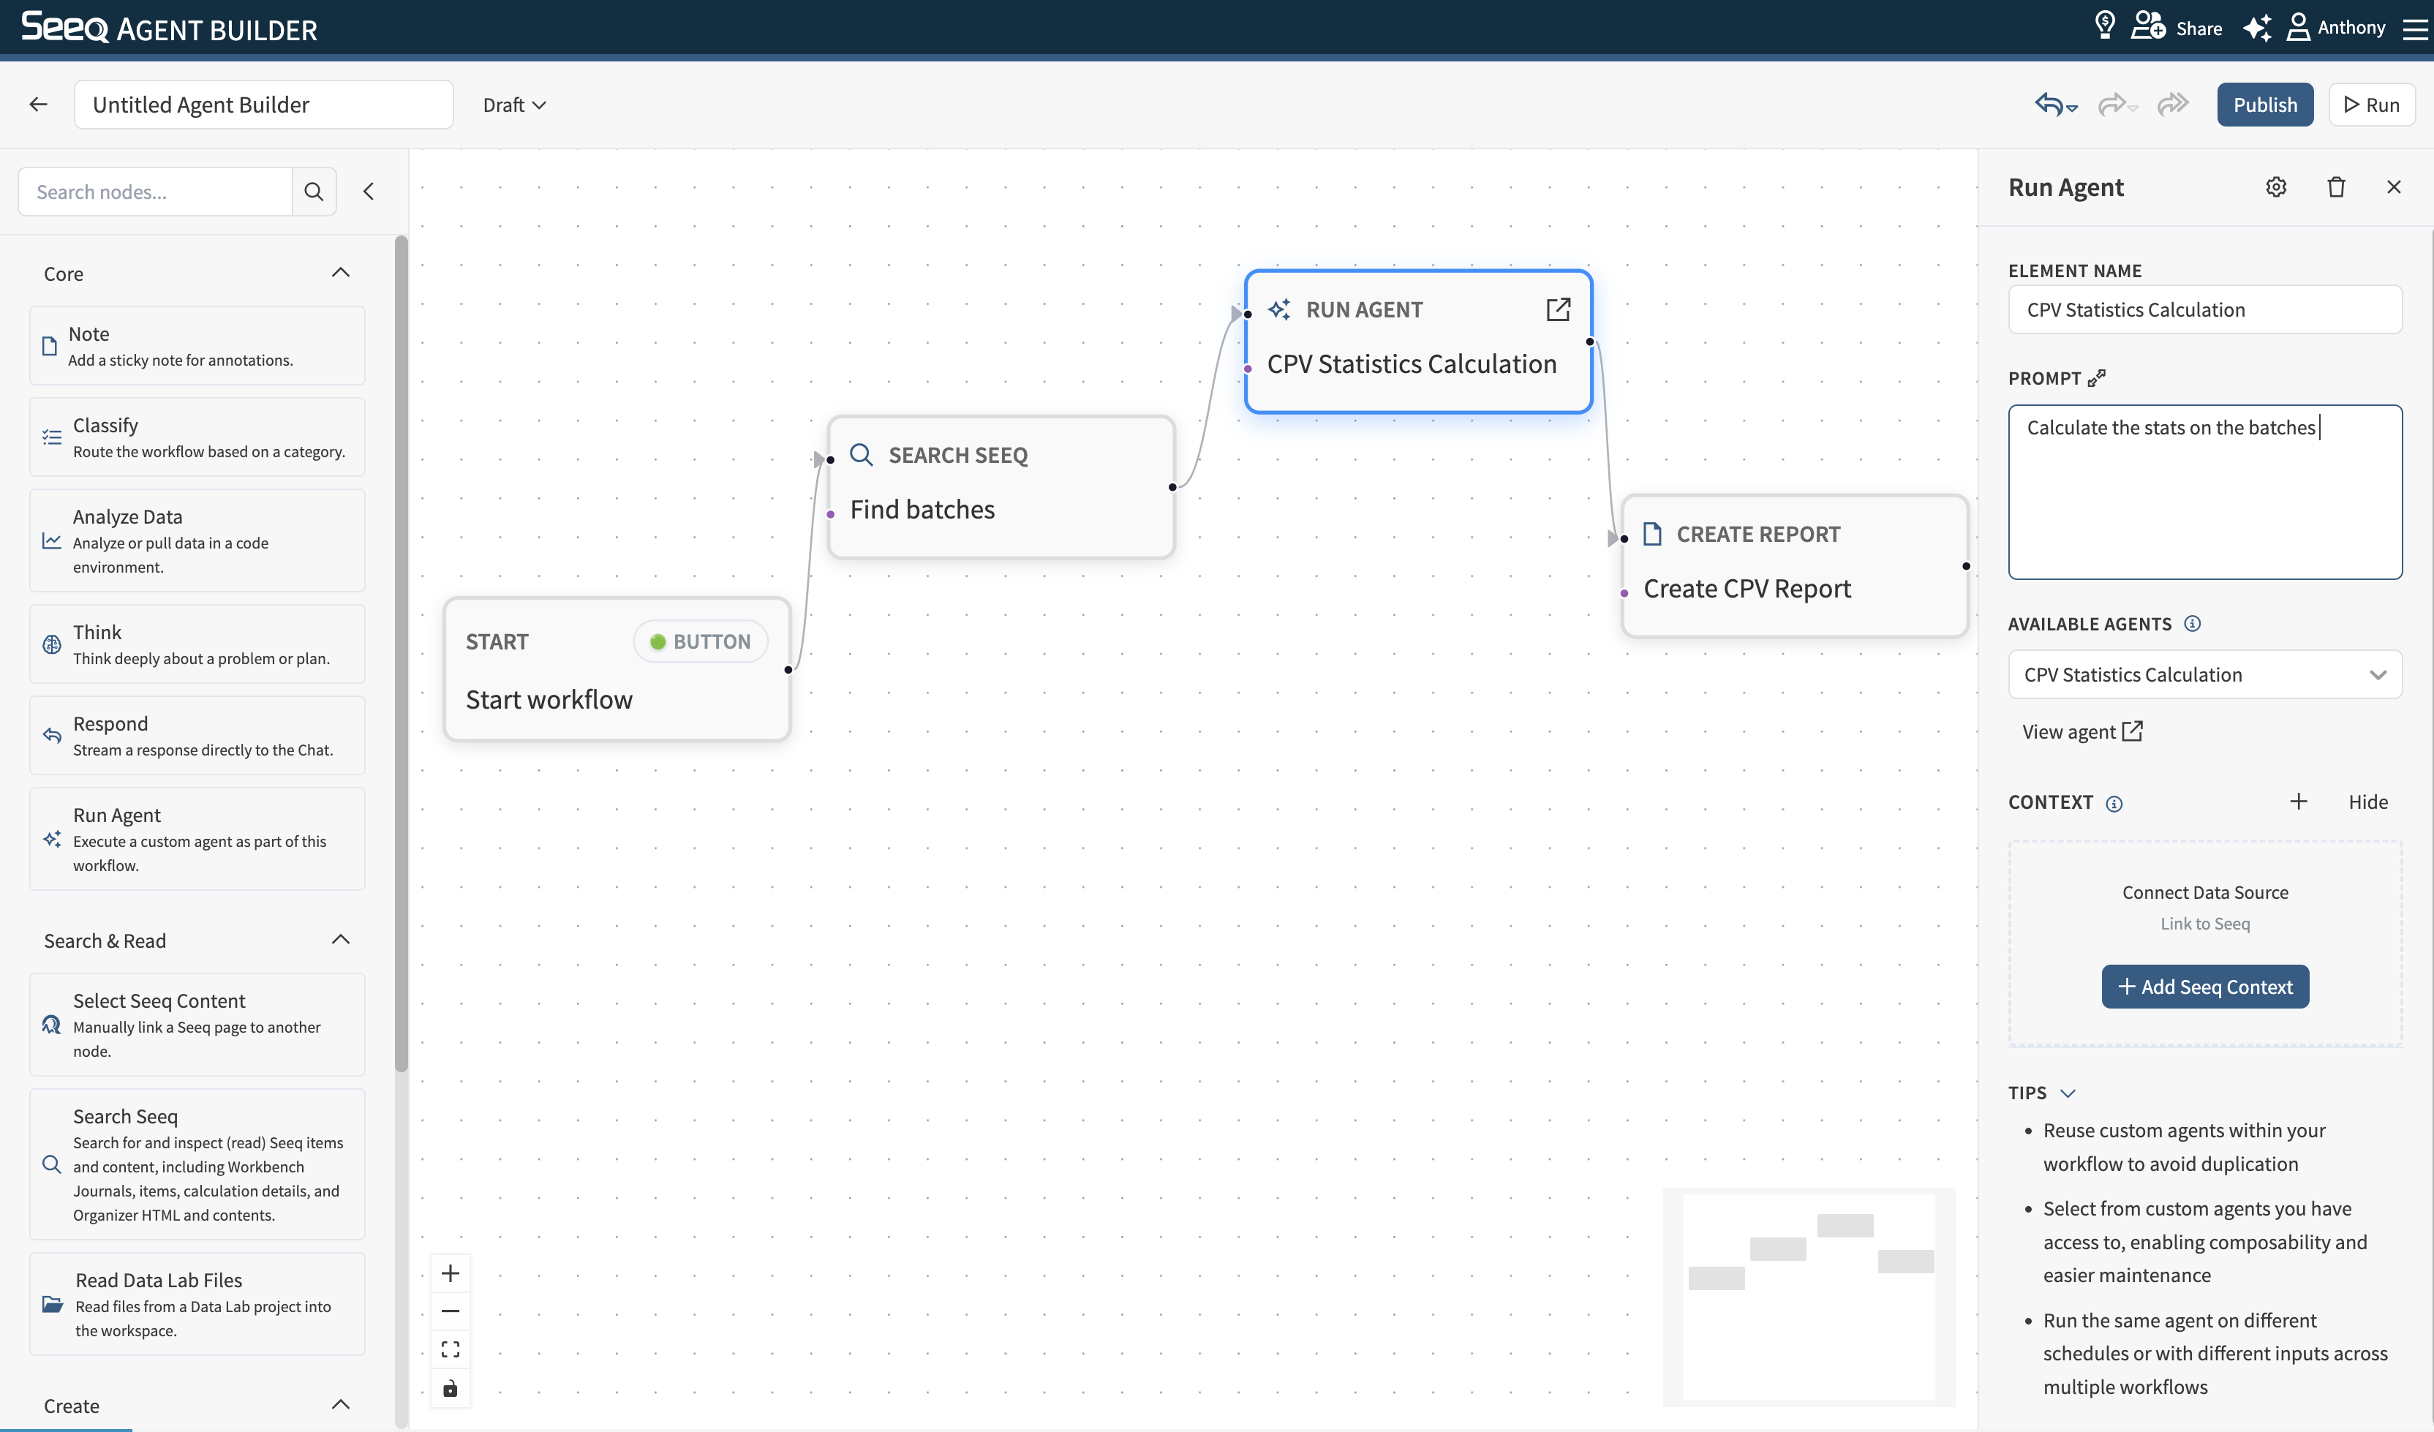Open agent via RUN AGENT node popout icon
Screen dimensions: 2434x1432
point(1558,310)
